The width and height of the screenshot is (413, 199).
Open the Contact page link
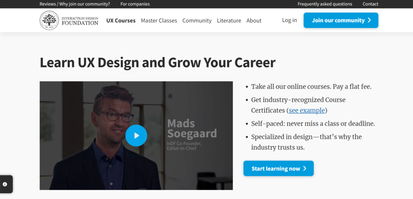370,4
